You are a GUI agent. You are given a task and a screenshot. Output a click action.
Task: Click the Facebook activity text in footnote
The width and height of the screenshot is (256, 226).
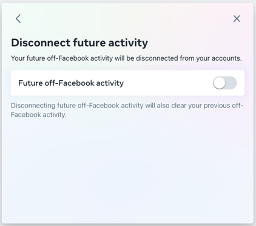[x=38, y=115]
